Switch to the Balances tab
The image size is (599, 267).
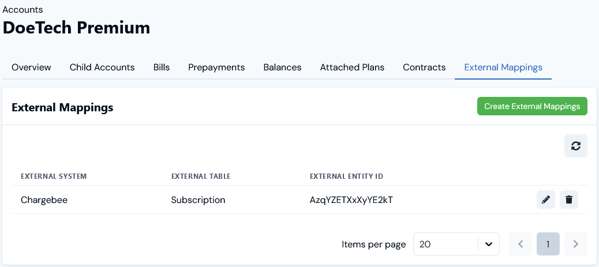coord(282,67)
